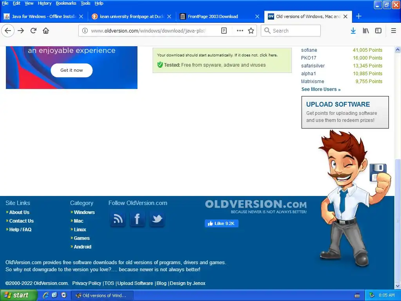This screenshot has height=301, width=401.
Task: Open user safarisilver's profile link
Action: tap(313, 66)
